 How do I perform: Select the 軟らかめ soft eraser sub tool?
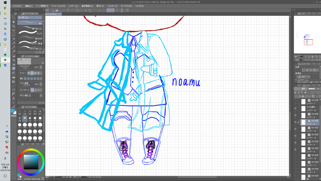point(30,38)
